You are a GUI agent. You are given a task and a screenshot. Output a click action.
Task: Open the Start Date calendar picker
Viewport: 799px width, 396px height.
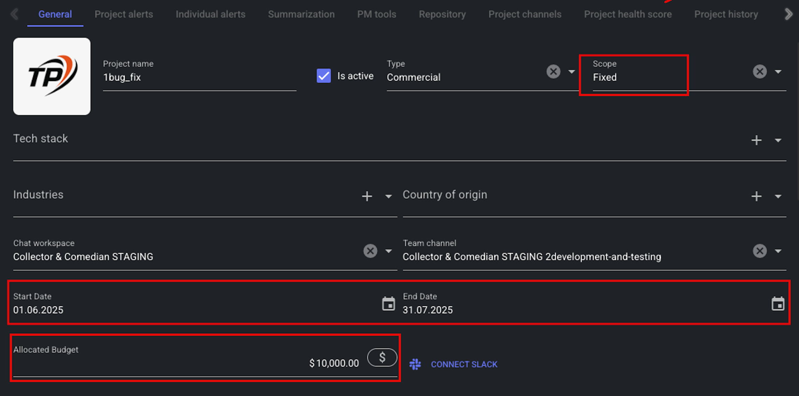click(x=388, y=304)
